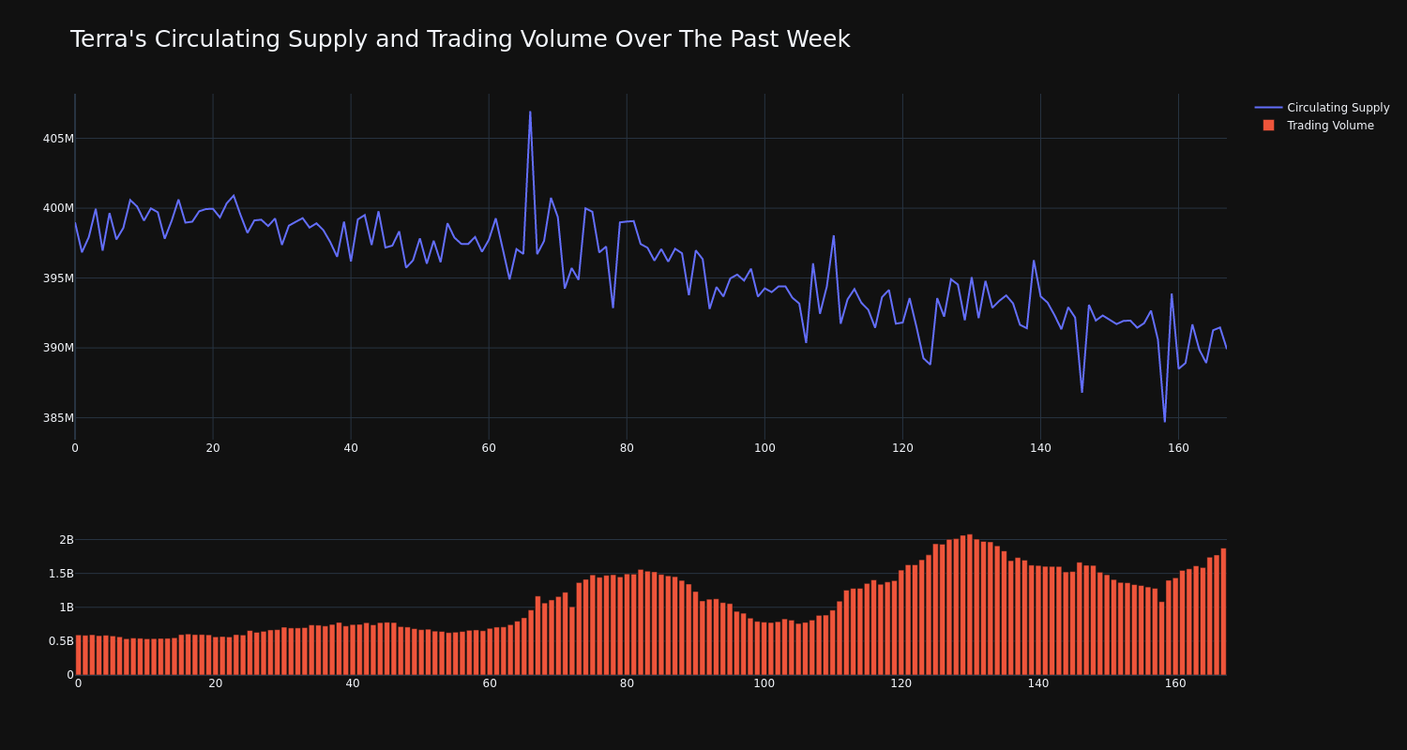Image resolution: width=1407 pixels, height=750 pixels.
Task: Click the supply line peak above 405M
Action: pos(530,112)
